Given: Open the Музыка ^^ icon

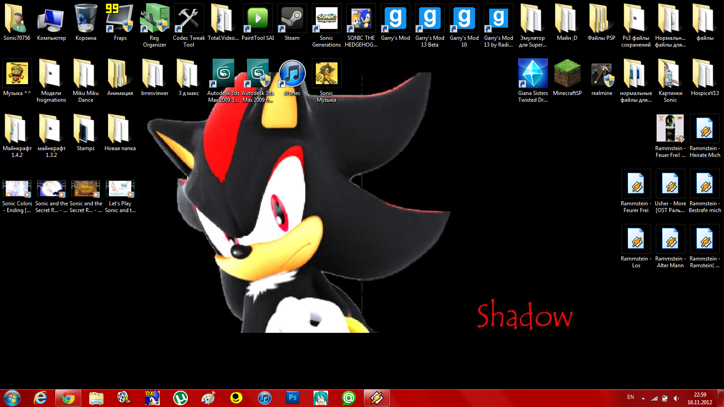Looking at the screenshot, I should [x=17, y=78].
